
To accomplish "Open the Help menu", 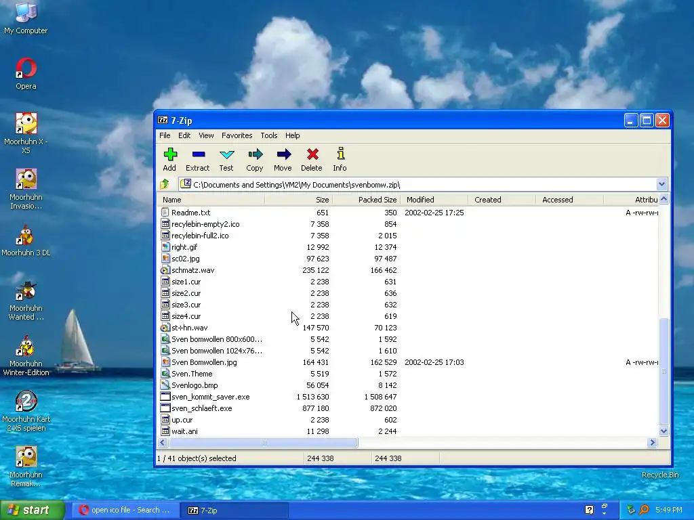I will (x=292, y=135).
